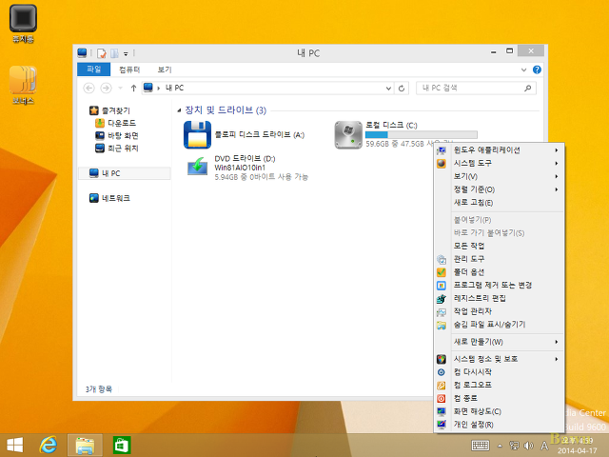Open the Windows Store from the taskbar
The image size is (609, 457).
(122, 446)
